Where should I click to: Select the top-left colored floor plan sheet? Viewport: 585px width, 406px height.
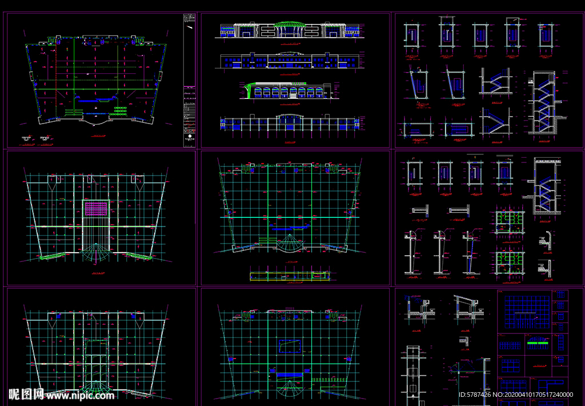tap(95, 80)
